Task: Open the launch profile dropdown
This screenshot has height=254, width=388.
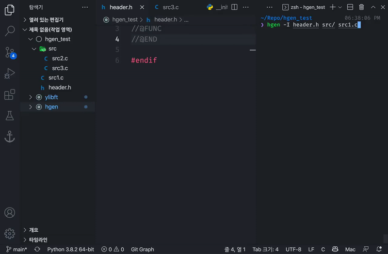Action: [x=340, y=7]
